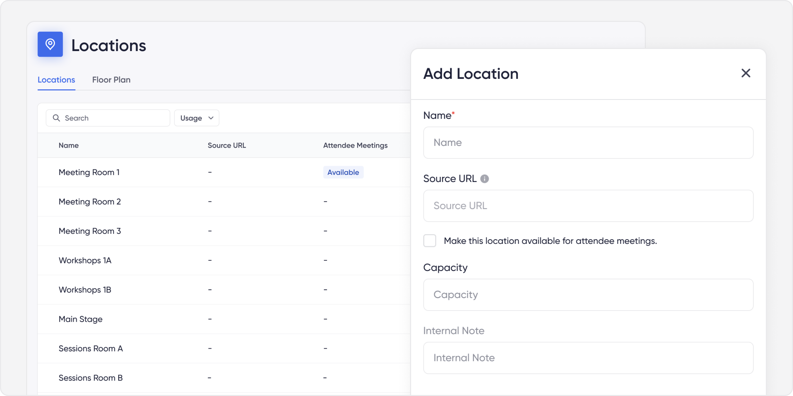Image resolution: width=793 pixels, height=396 pixels.
Task: Focus the Search locations field
Action: [x=108, y=118]
